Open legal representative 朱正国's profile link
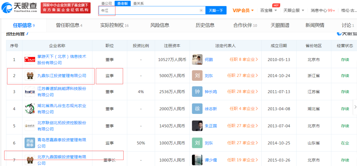 click(211, 126)
